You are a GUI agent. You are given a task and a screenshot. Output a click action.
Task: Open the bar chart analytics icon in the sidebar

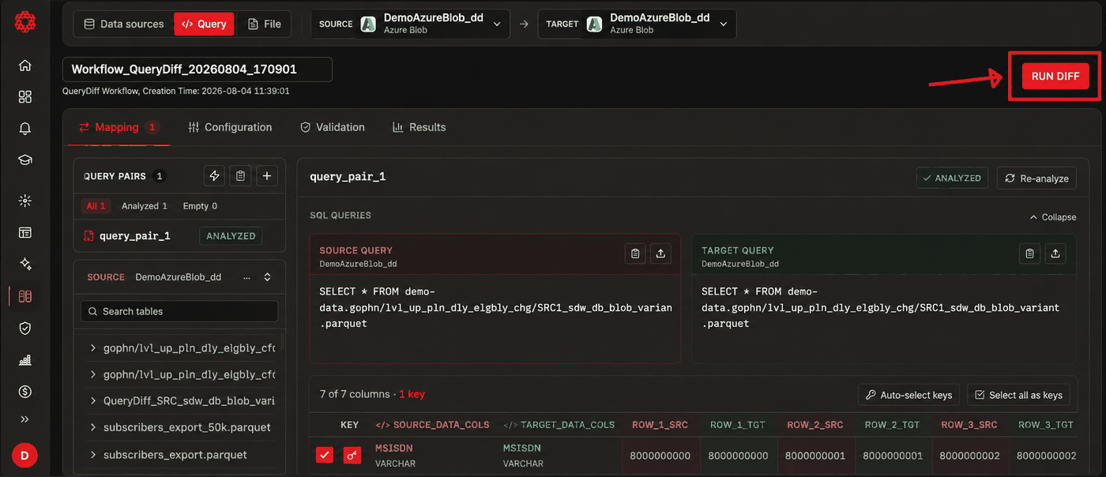[x=25, y=360]
